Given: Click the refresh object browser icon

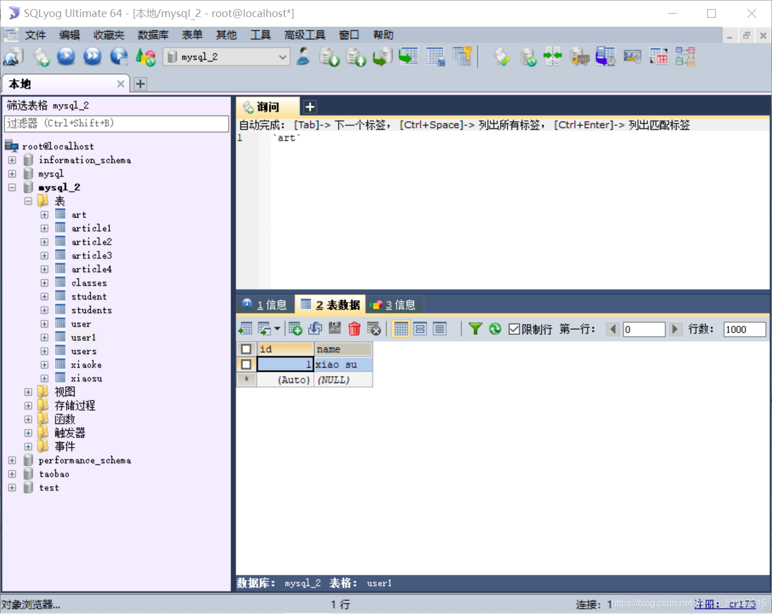Looking at the screenshot, I should (146, 57).
